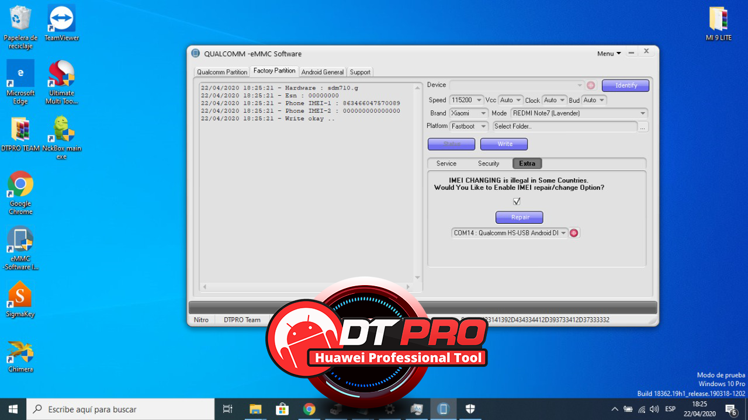Viewport: 748px width, 420px height.
Task: Open the network icon in system tray
Action: tap(642, 409)
